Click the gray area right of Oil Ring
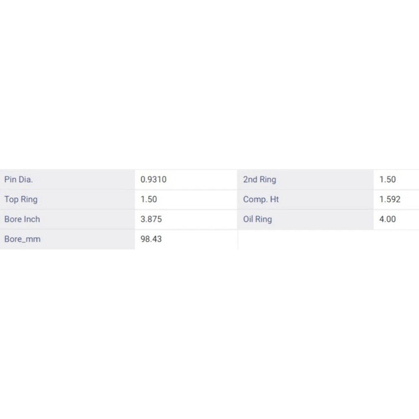Image resolution: width=419 pixels, height=419 pixels. [323, 219]
